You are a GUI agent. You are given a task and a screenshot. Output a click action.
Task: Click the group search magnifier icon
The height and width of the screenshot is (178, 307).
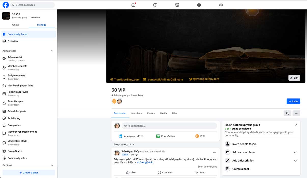(x=287, y=113)
